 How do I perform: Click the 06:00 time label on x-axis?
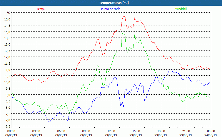coord(61,131)
